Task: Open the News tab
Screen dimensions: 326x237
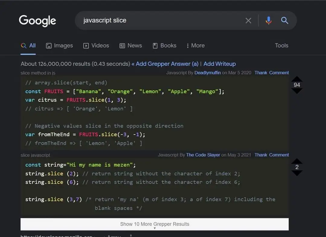Action: (131, 46)
